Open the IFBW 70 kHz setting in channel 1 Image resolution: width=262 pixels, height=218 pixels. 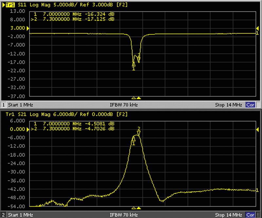(123, 105)
